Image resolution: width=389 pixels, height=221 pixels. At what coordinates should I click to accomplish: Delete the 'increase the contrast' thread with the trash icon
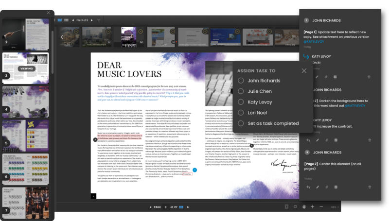click(370, 140)
